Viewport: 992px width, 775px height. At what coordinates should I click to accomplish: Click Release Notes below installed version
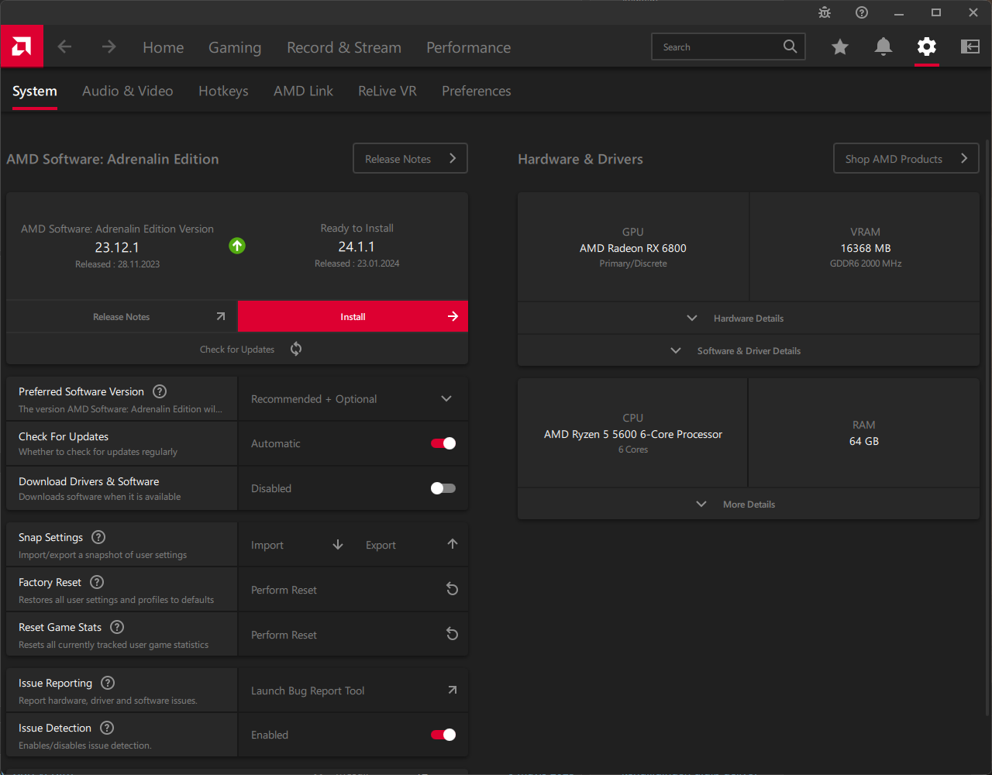coord(122,316)
